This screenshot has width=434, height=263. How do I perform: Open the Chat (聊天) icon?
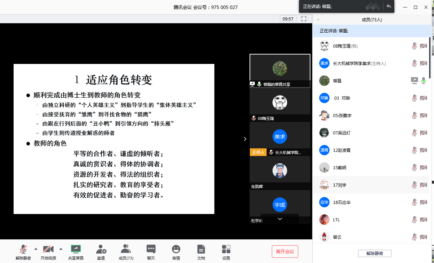point(151,249)
